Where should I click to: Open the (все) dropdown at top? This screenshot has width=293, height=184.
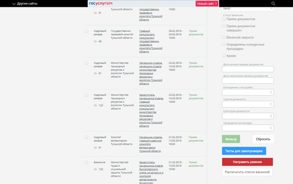(248, 9)
